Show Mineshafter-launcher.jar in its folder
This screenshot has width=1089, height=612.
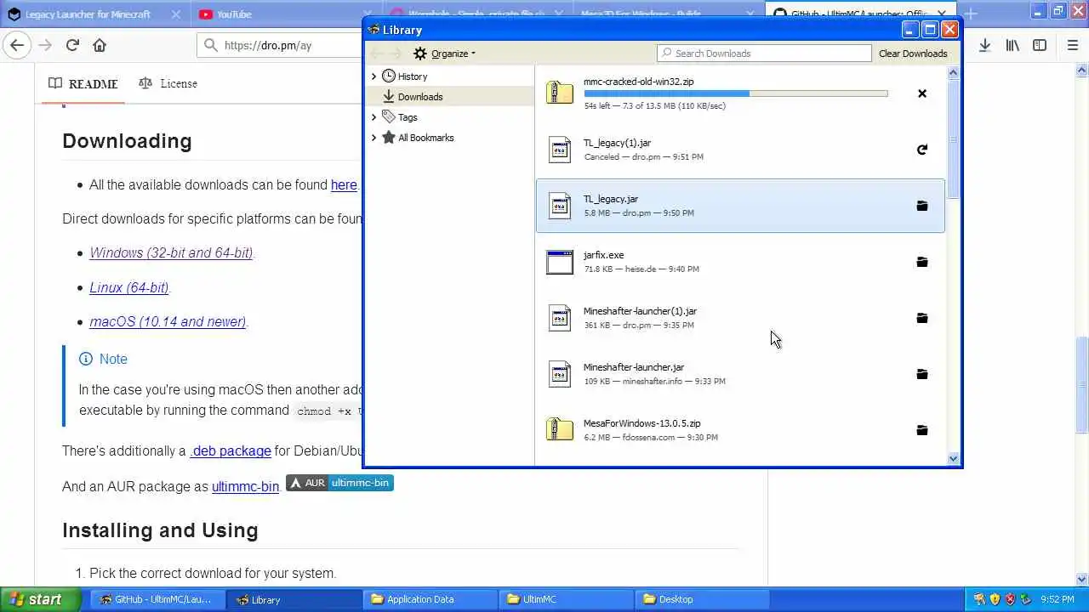click(922, 374)
